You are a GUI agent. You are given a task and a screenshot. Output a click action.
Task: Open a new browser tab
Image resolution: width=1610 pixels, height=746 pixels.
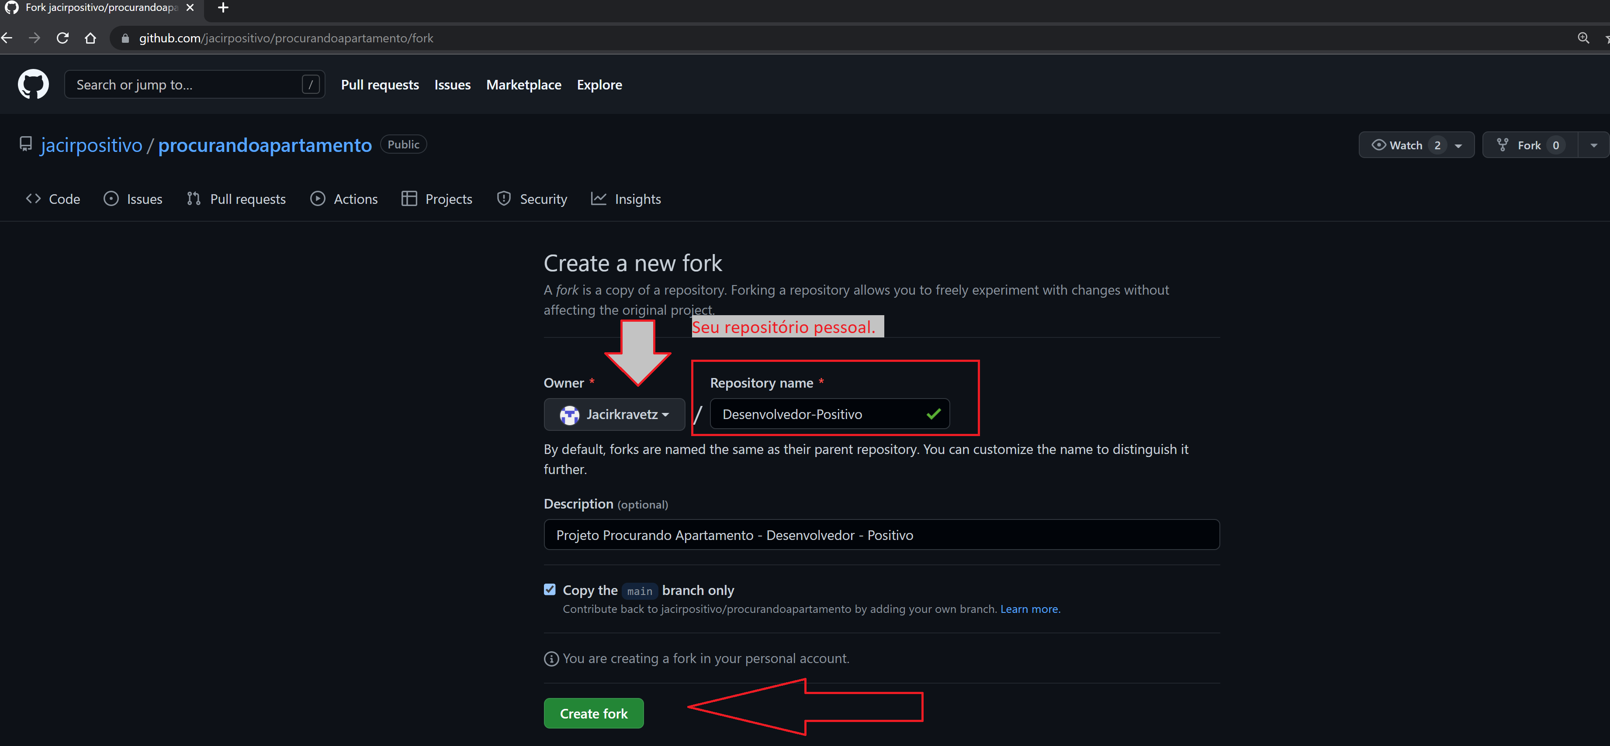point(223,8)
